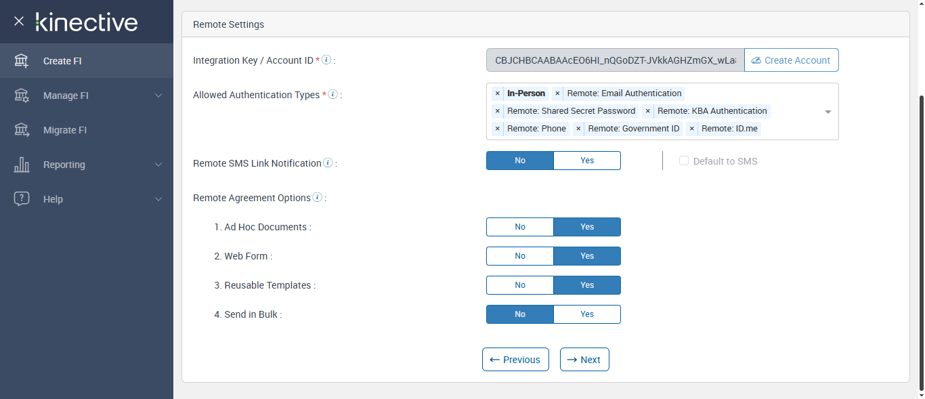Switch Remote SMS Link Notification to Yes
The width and height of the screenshot is (925, 399).
[586, 161]
